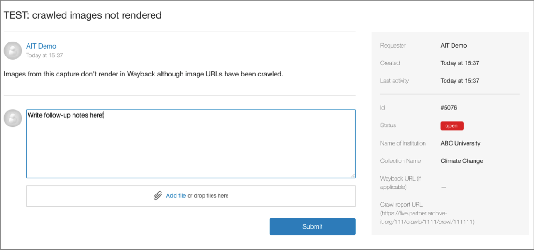Click the Requester value AIT Demo in sidebar

tap(454, 46)
